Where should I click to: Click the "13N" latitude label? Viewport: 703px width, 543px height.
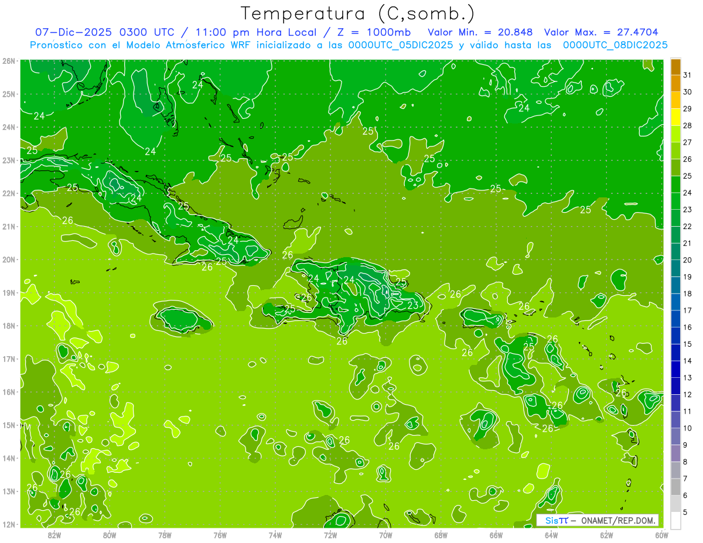9,491
